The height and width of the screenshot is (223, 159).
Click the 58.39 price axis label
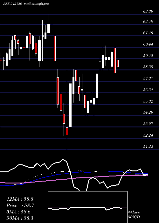(148, 67)
